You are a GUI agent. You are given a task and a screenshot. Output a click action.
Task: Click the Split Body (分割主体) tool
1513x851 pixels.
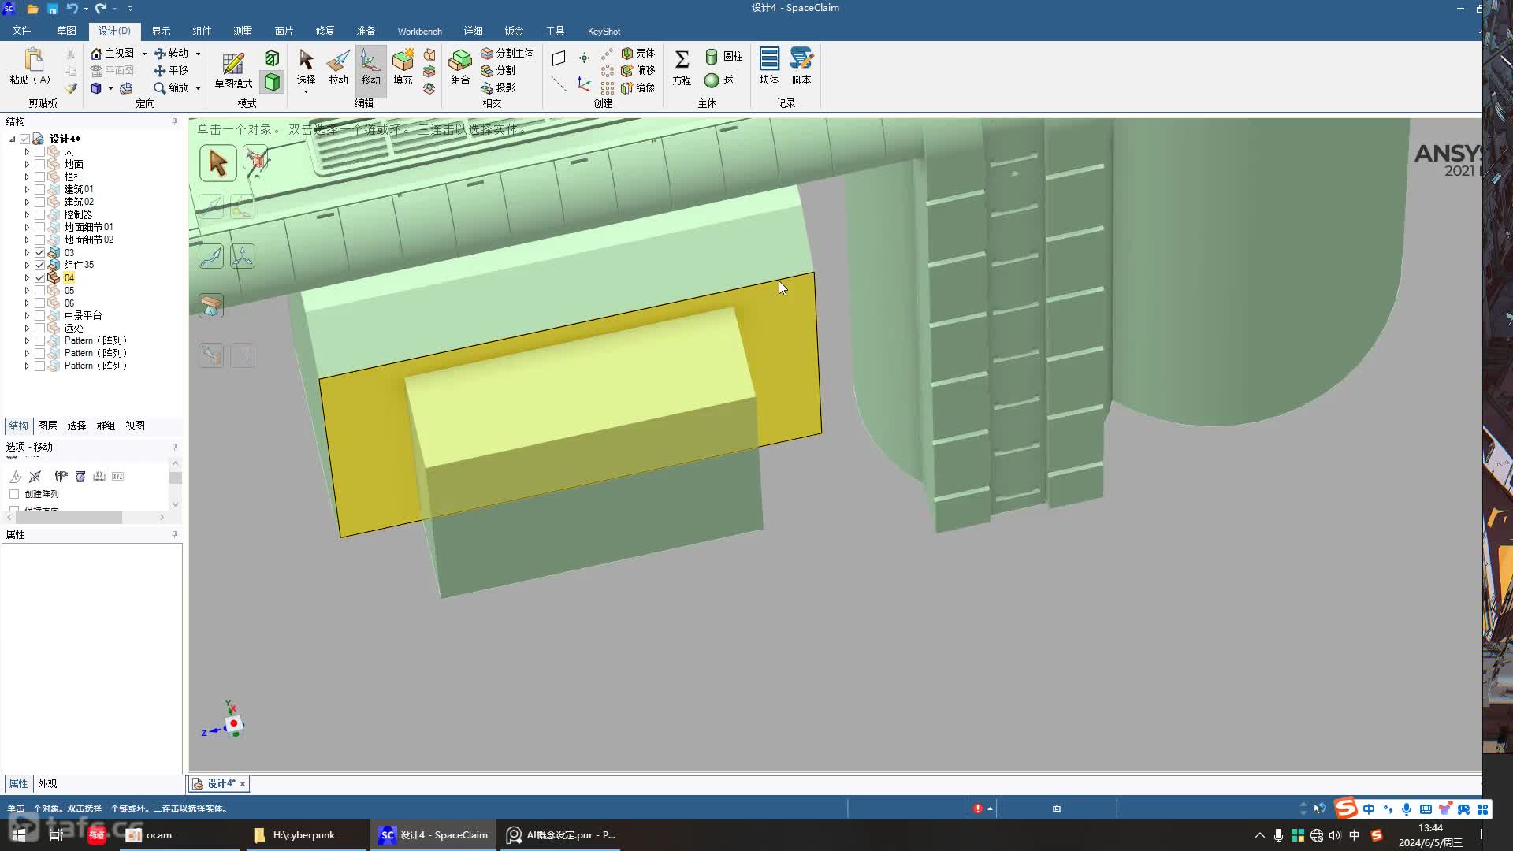click(507, 53)
